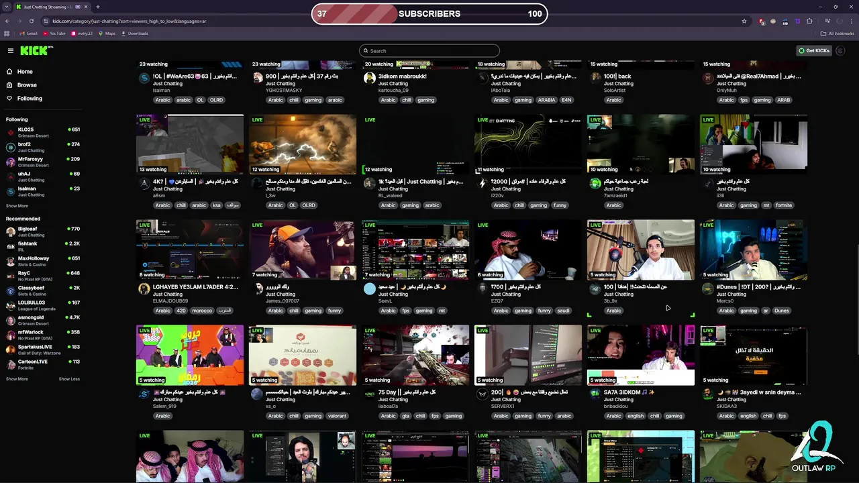Click ELMAJDOUB69 streamer avatar icon
The height and width of the screenshot is (483, 859).
pyautogui.click(x=144, y=288)
